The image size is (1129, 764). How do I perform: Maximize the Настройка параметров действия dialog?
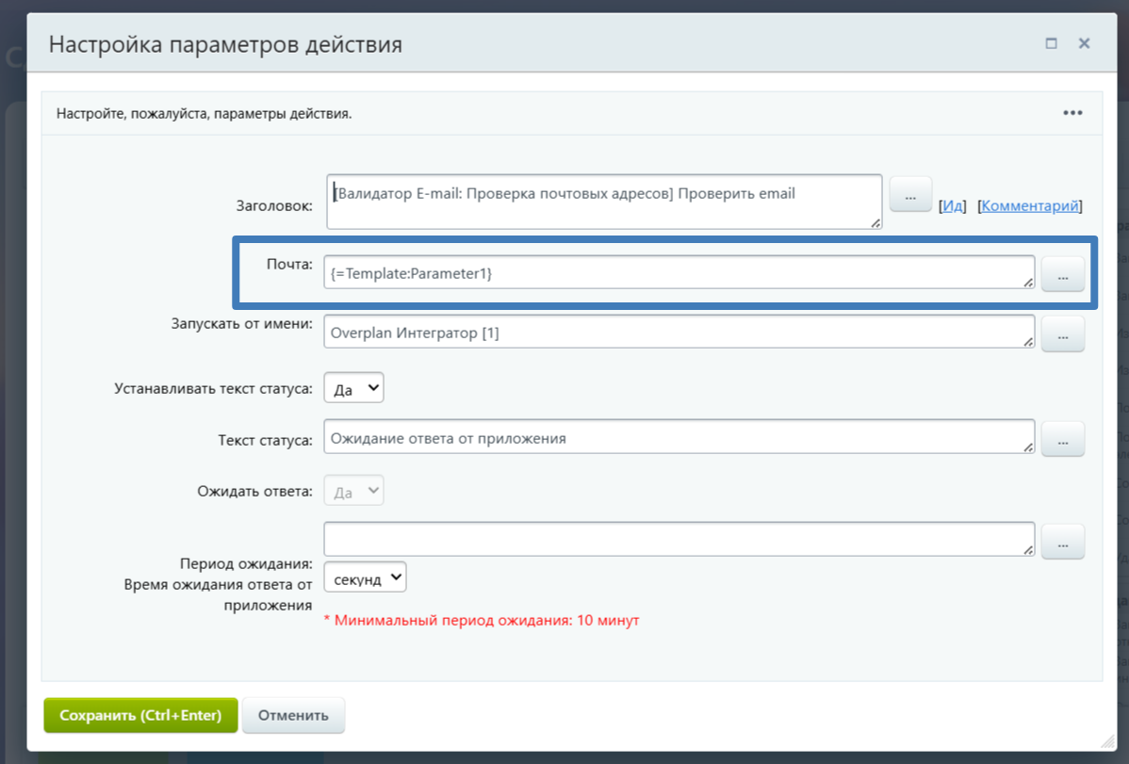click(x=1051, y=43)
